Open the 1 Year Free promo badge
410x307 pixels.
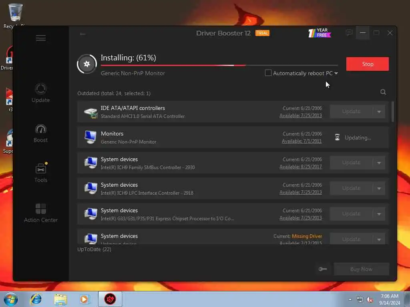click(320, 33)
